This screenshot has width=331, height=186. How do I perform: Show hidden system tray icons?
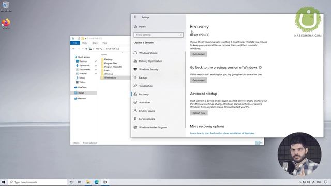tap(300, 182)
